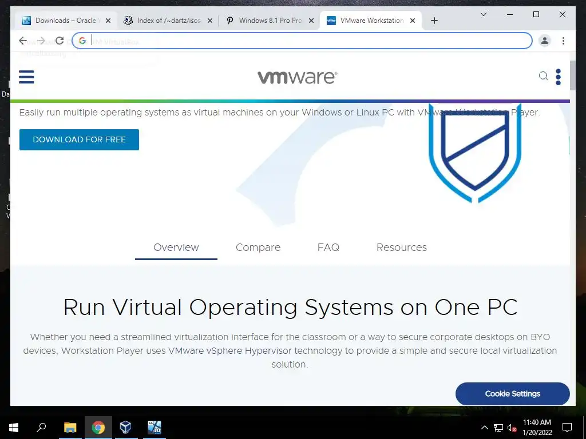Select the VMware Workstation browser tab
This screenshot has width=586, height=439.
(x=371, y=21)
